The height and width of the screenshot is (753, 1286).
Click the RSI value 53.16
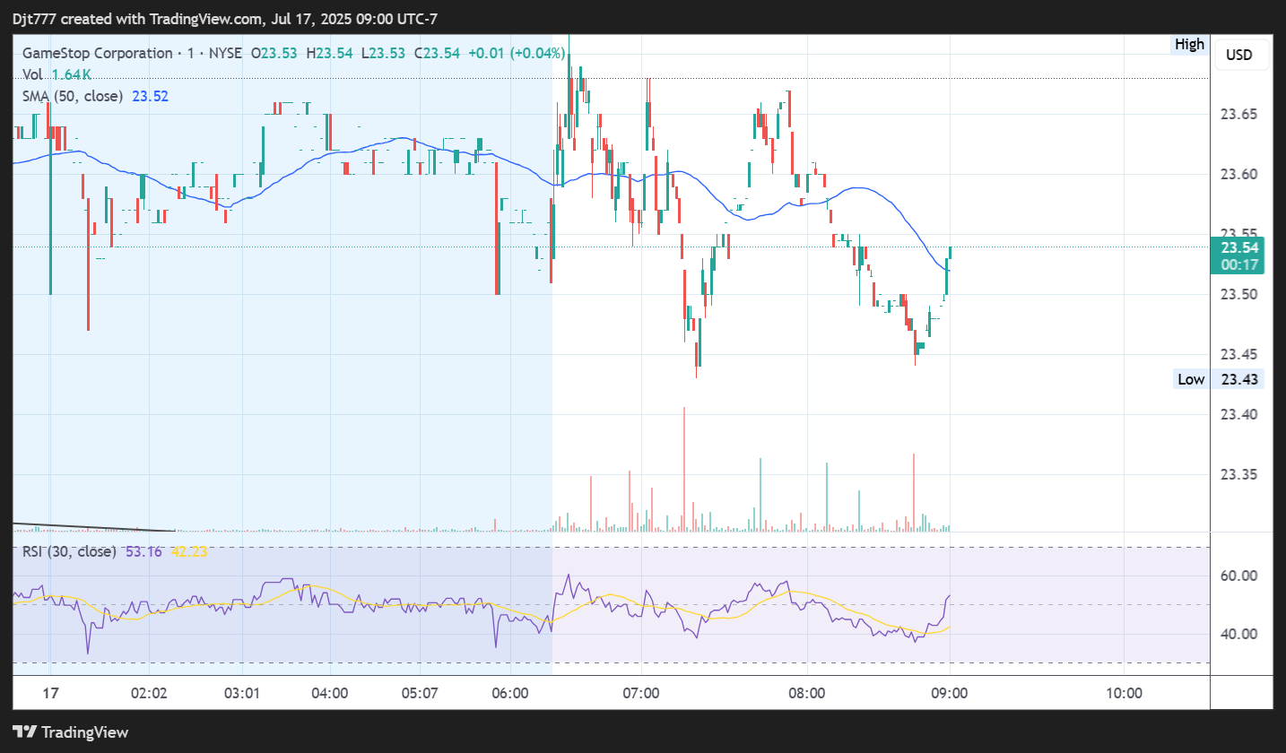pyautogui.click(x=143, y=551)
